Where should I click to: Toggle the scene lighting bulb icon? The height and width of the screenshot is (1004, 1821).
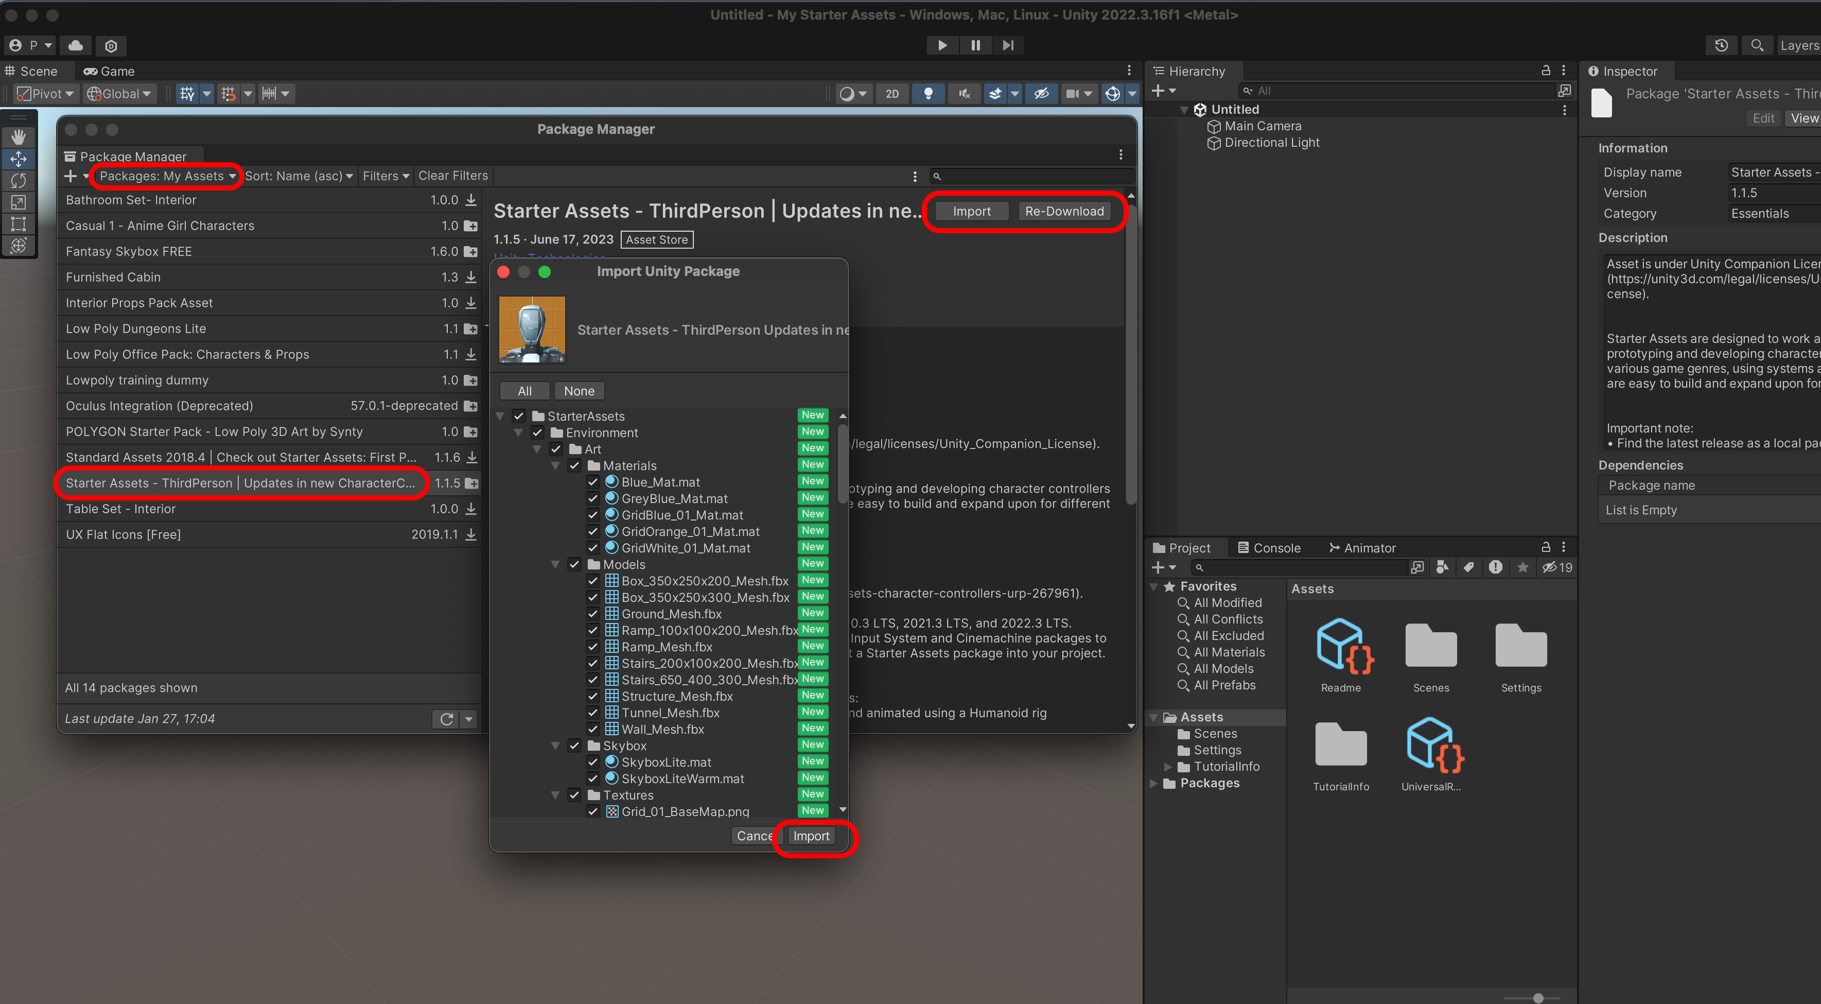click(x=928, y=93)
